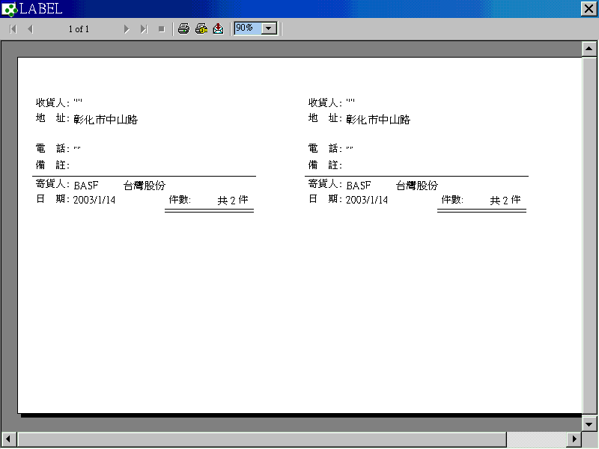Click 收貨人 field label on right label
The width and height of the screenshot is (599, 449).
coord(325,103)
